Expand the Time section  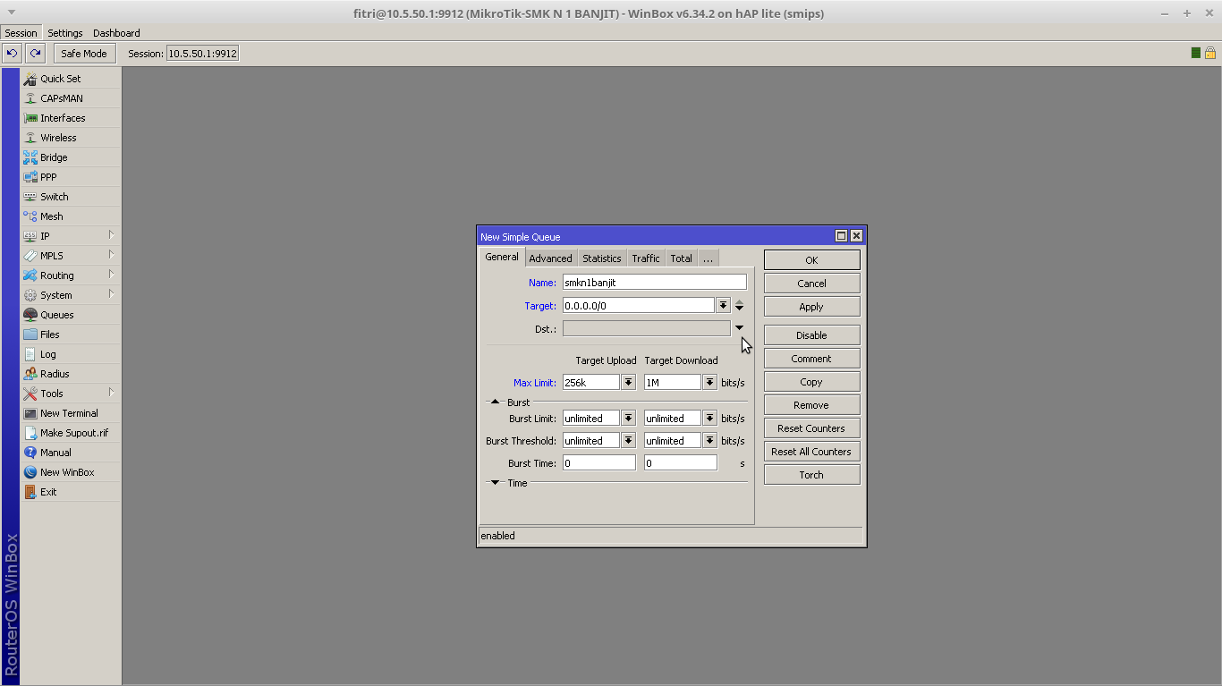[x=495, y=483]
